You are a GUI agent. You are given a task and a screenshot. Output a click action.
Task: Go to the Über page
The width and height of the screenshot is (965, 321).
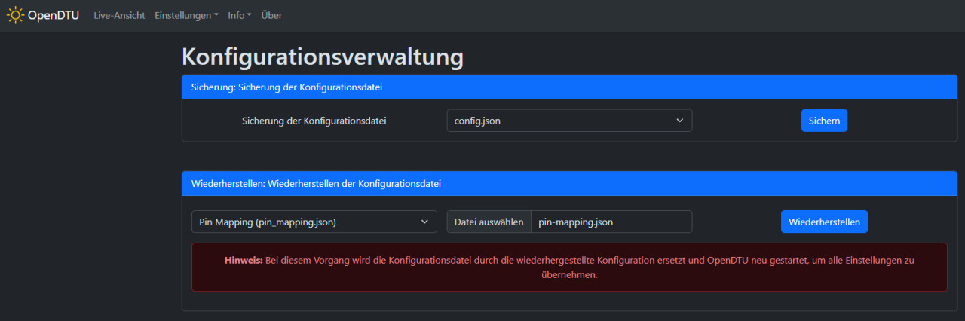click(271, 15)
